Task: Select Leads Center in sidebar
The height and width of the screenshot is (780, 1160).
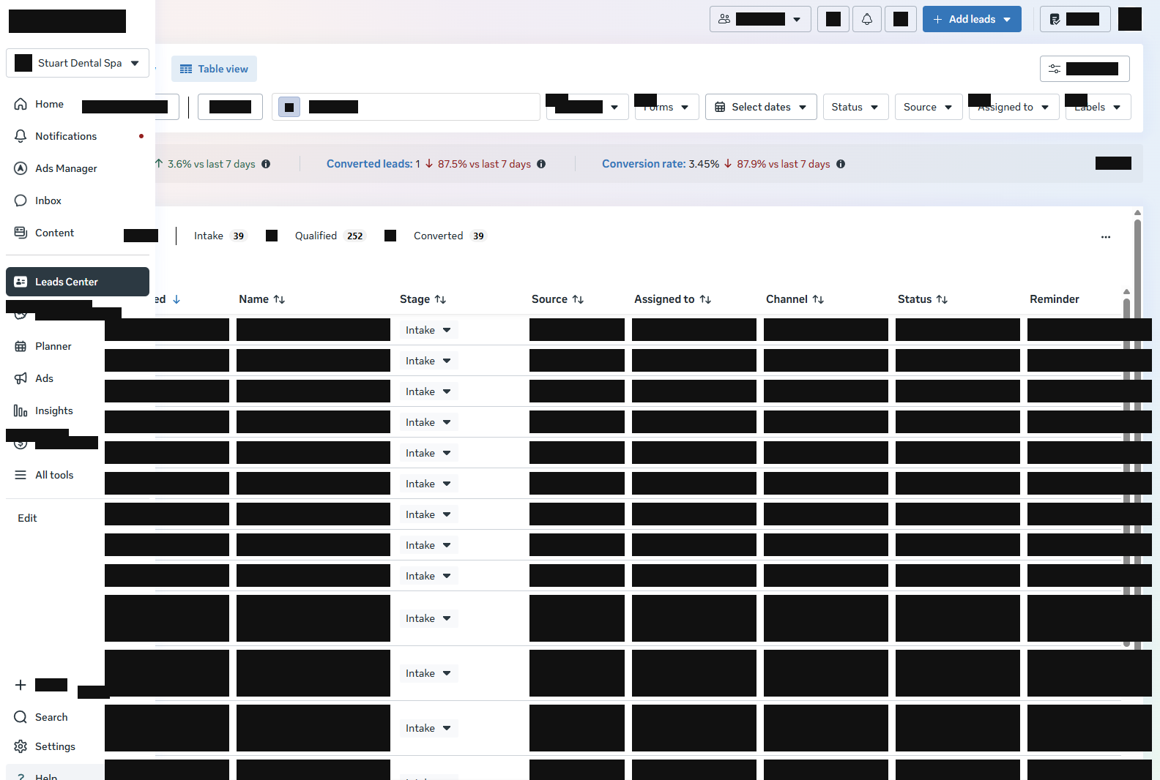Action: 78,282
